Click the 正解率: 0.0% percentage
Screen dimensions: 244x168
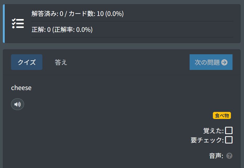point(73,29)
